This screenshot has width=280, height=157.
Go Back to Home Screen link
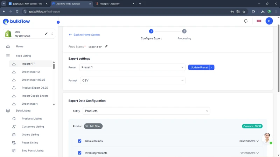[x=84, y=35]
